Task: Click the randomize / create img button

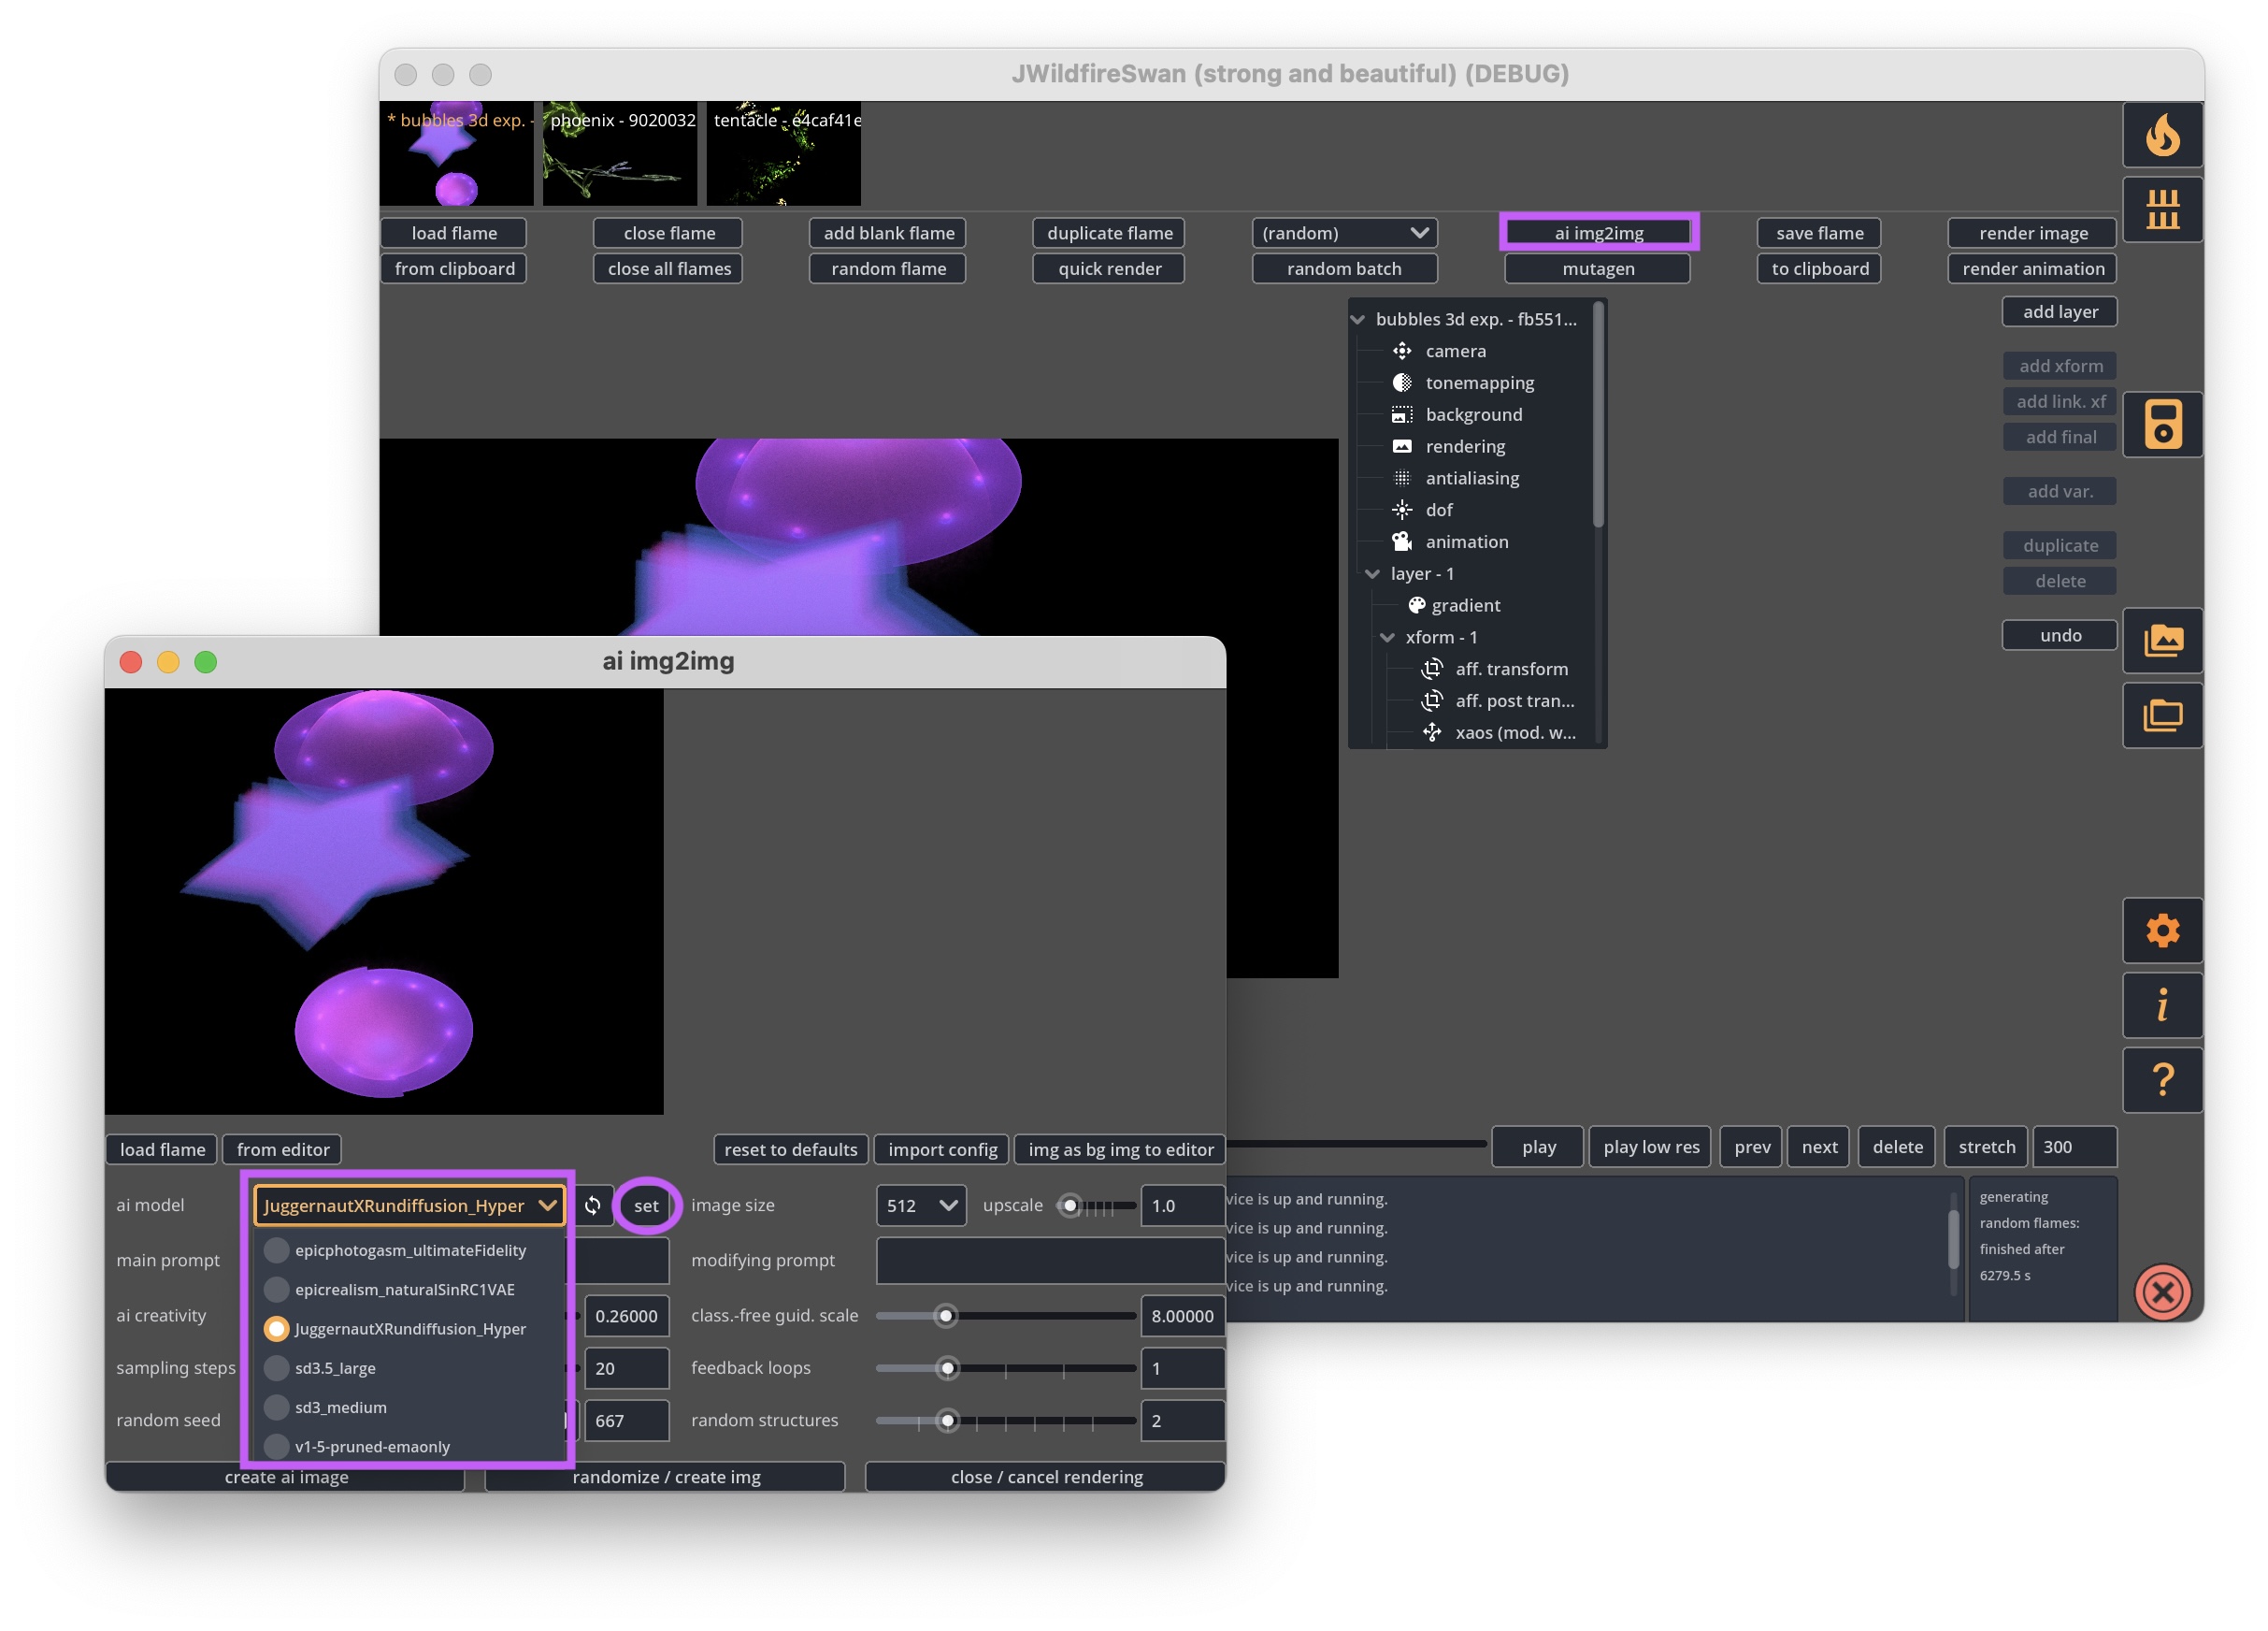Action: (x=665, y=1477)
